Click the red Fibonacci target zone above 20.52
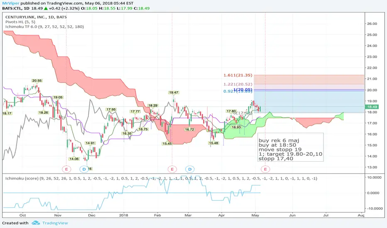Image resolution: width=387 pixels, height=228 pixels. [x=309, y=79]
